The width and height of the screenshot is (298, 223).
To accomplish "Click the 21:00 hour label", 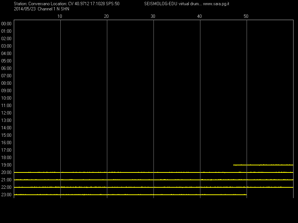I will [x=6, y=180].
